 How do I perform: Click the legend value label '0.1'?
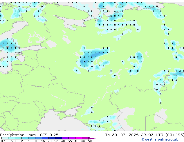tap(3, 141)
